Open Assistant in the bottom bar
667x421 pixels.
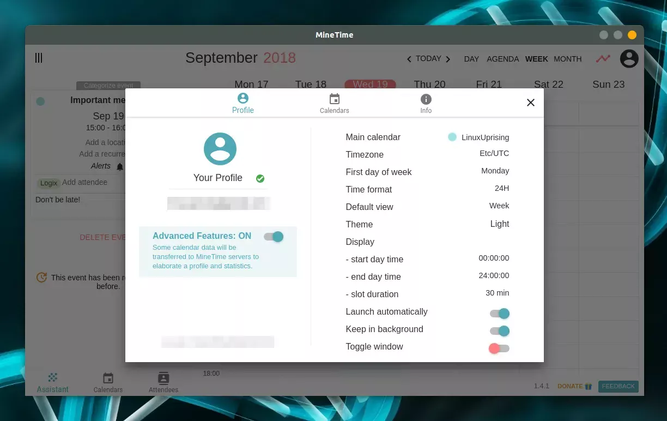point(53,383)
